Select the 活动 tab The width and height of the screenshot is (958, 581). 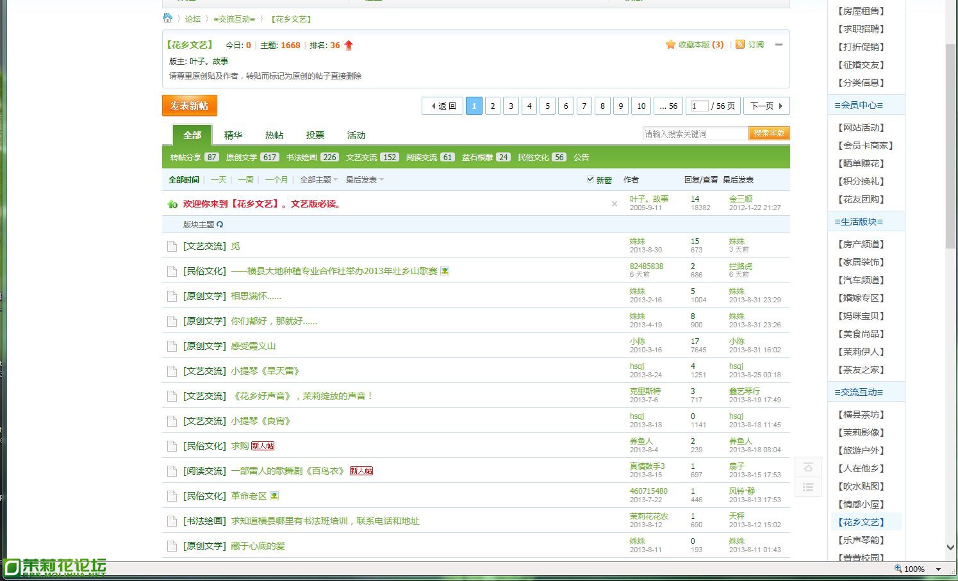pyautogui.click(x=356, y=135)
